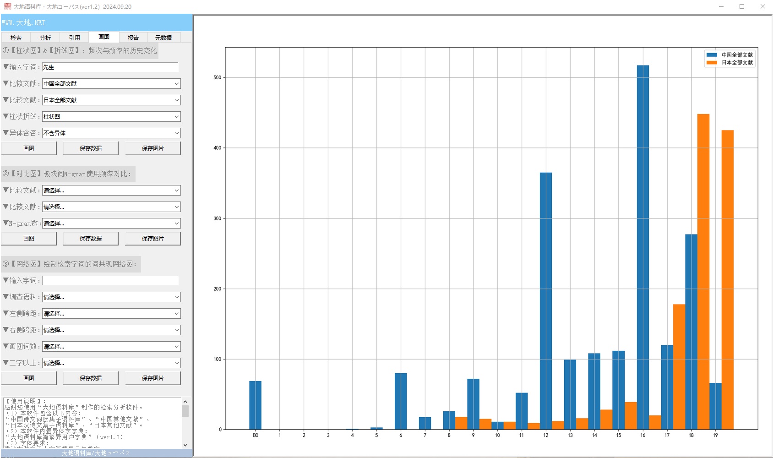Maximize the 大地语料库 window

(x=742, y=6)
